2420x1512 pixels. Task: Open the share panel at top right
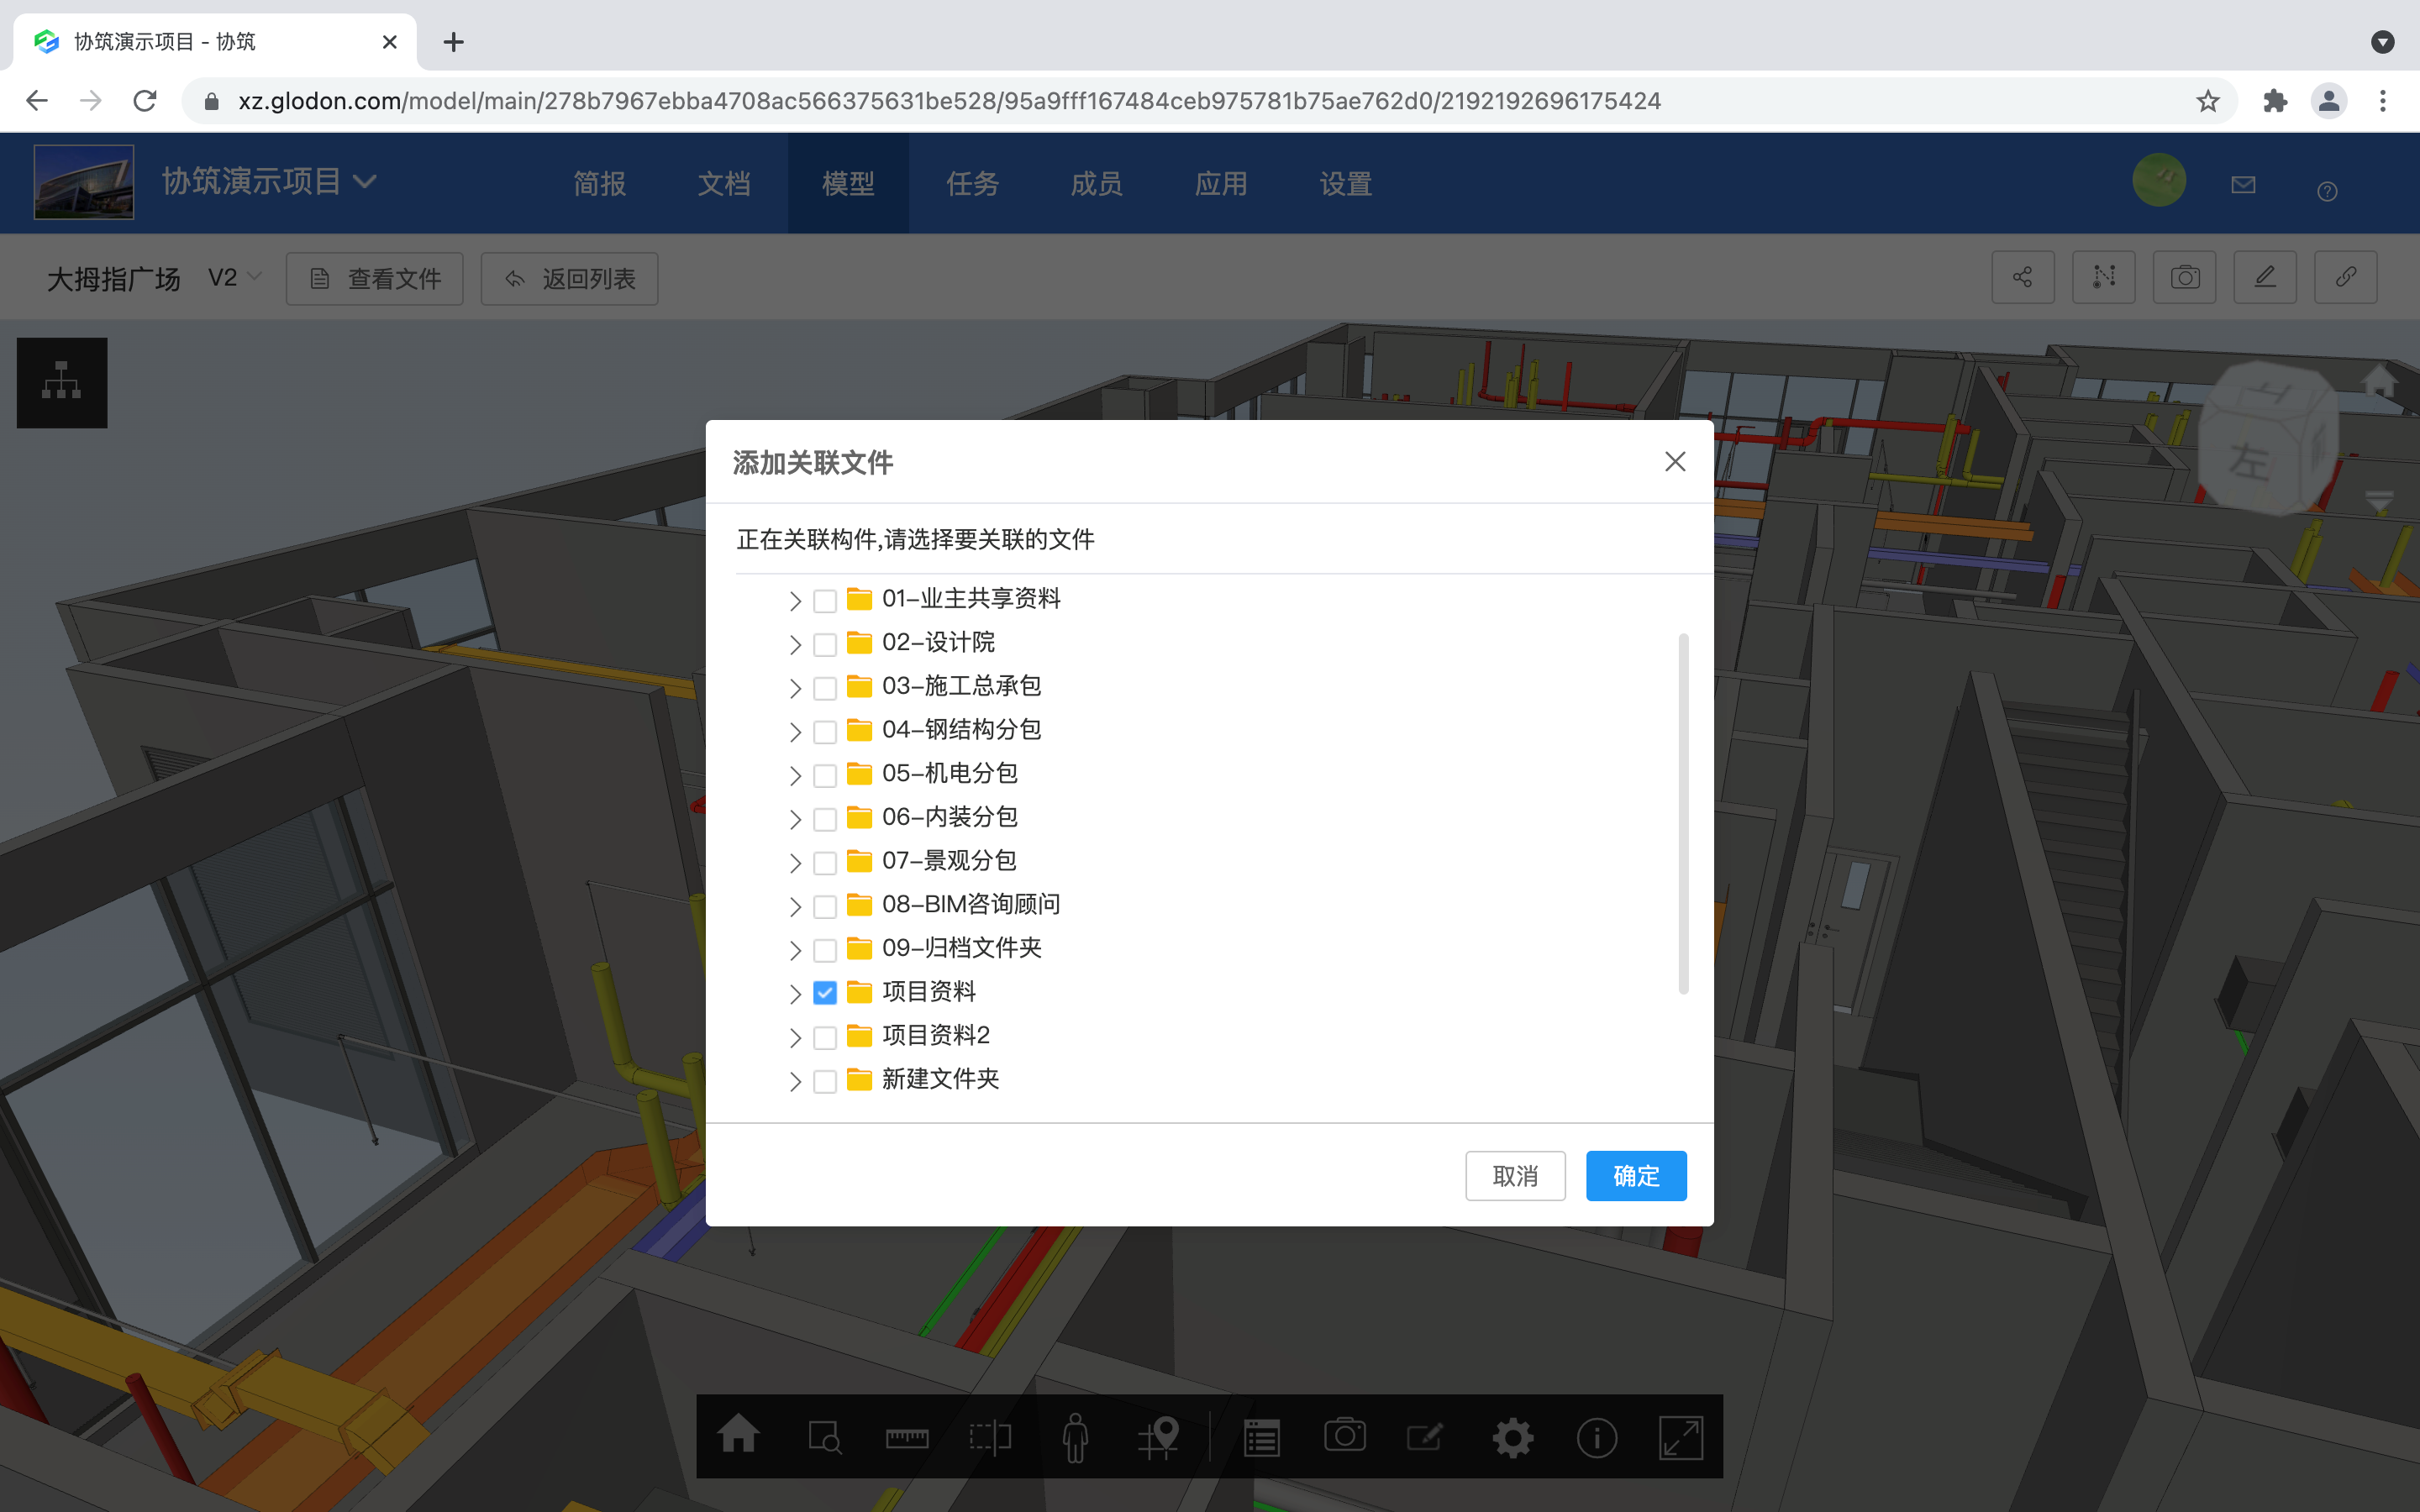point(2024,277)
